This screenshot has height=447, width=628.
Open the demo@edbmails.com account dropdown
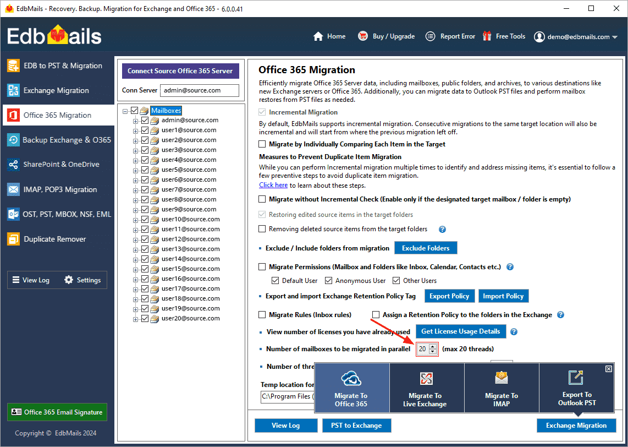point(615,37)
